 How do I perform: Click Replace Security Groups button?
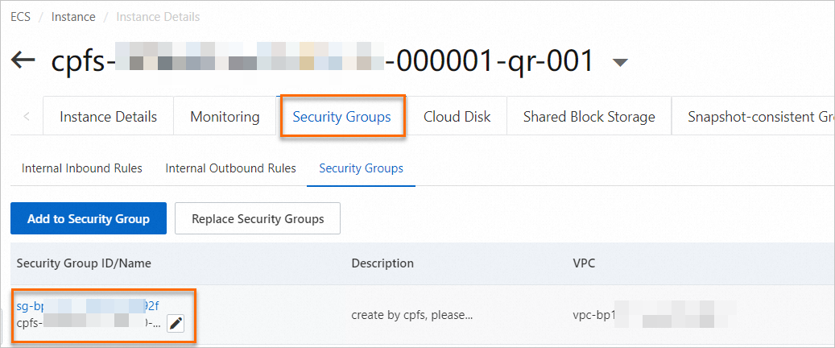258,218
